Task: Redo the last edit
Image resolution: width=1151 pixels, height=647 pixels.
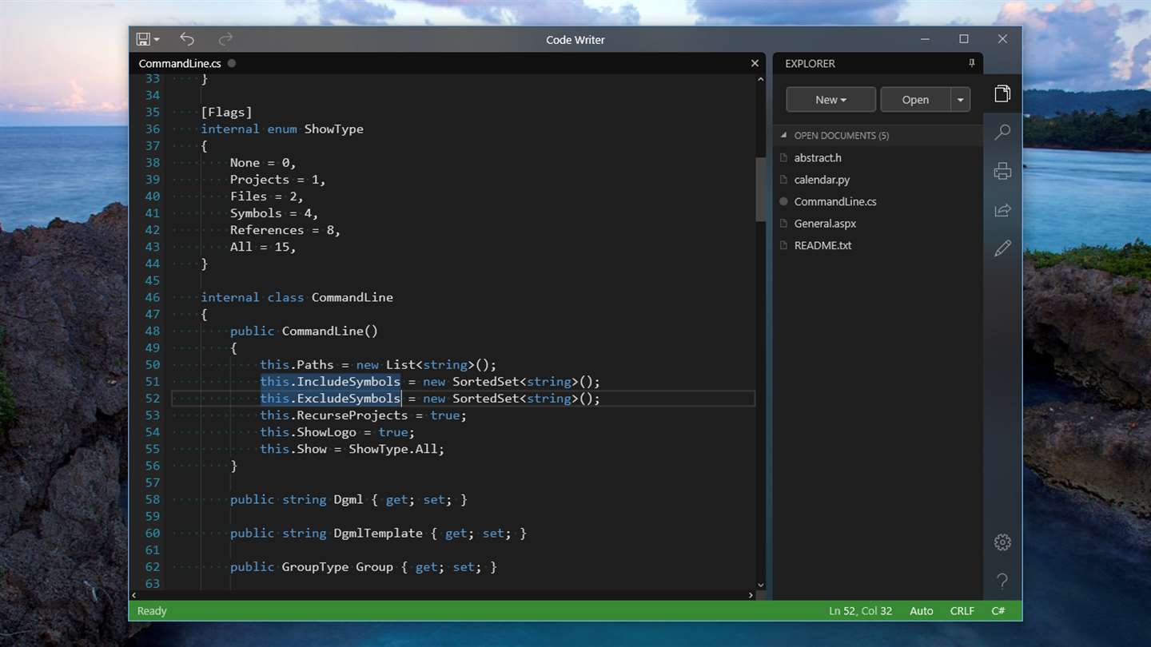Action: [x=225, y=39]
